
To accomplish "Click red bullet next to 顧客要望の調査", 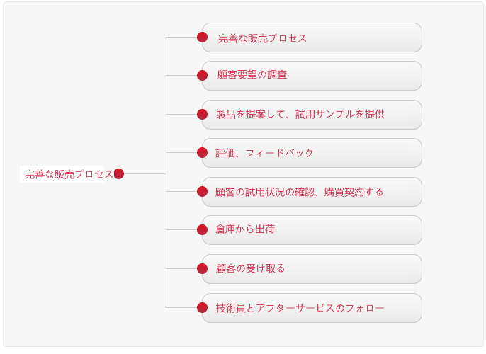I will point(202,75).
